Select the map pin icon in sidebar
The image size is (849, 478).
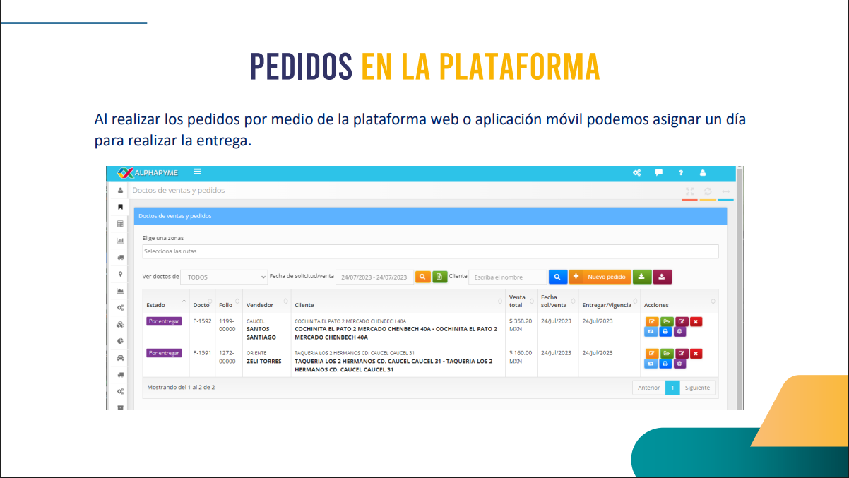tap(120, 274)
